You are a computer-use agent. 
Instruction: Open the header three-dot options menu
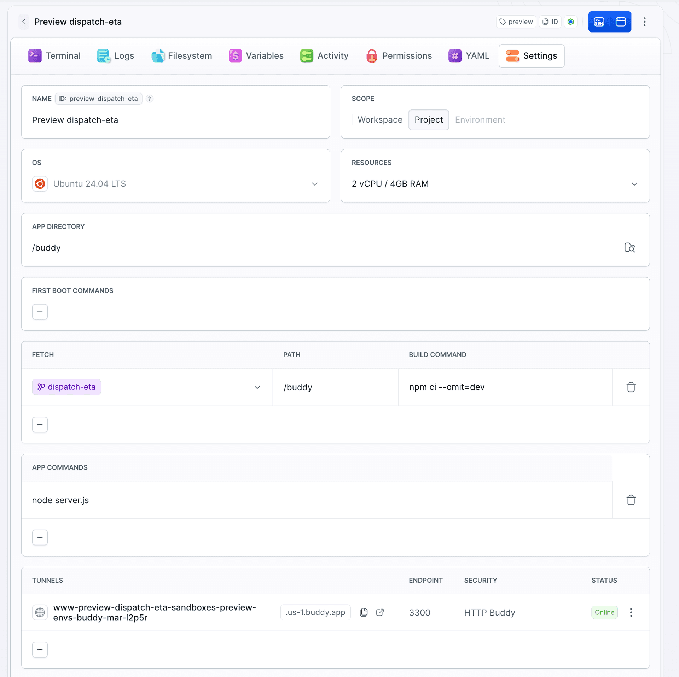(x=644, y=22)
